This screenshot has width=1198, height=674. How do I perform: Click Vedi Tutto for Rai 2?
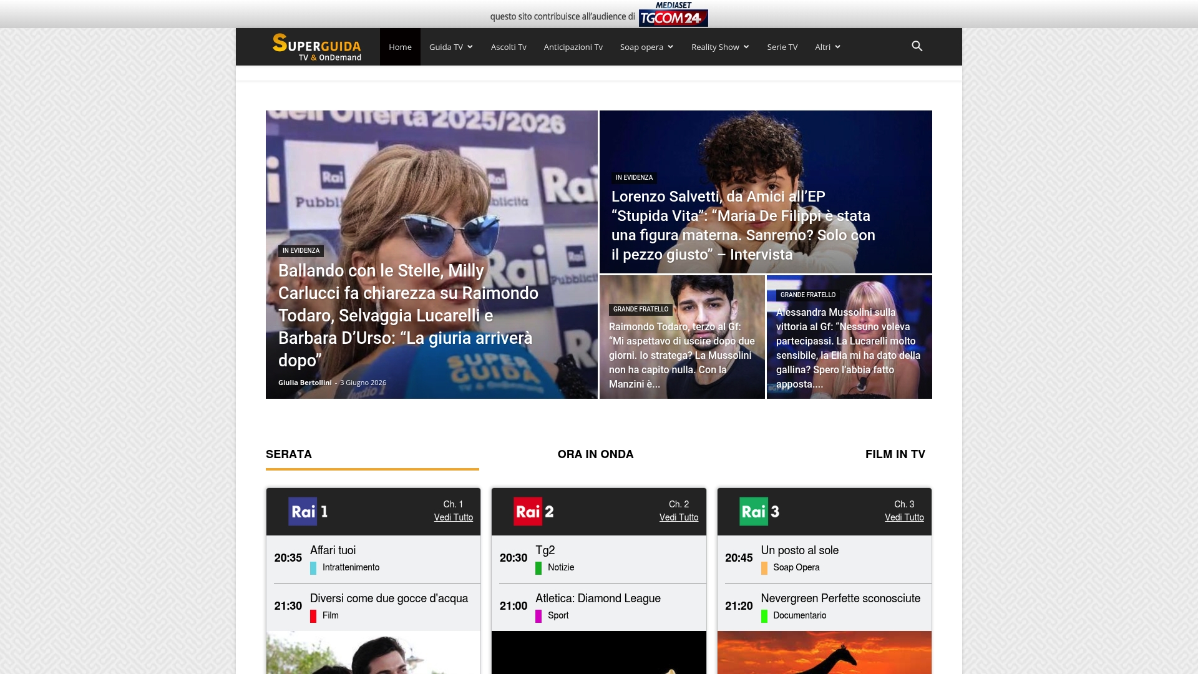678,517
